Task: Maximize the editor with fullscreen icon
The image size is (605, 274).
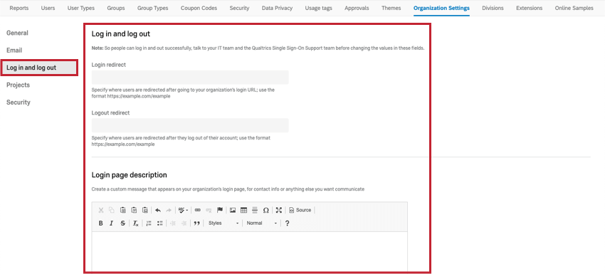Action: [x=278, y=210]
